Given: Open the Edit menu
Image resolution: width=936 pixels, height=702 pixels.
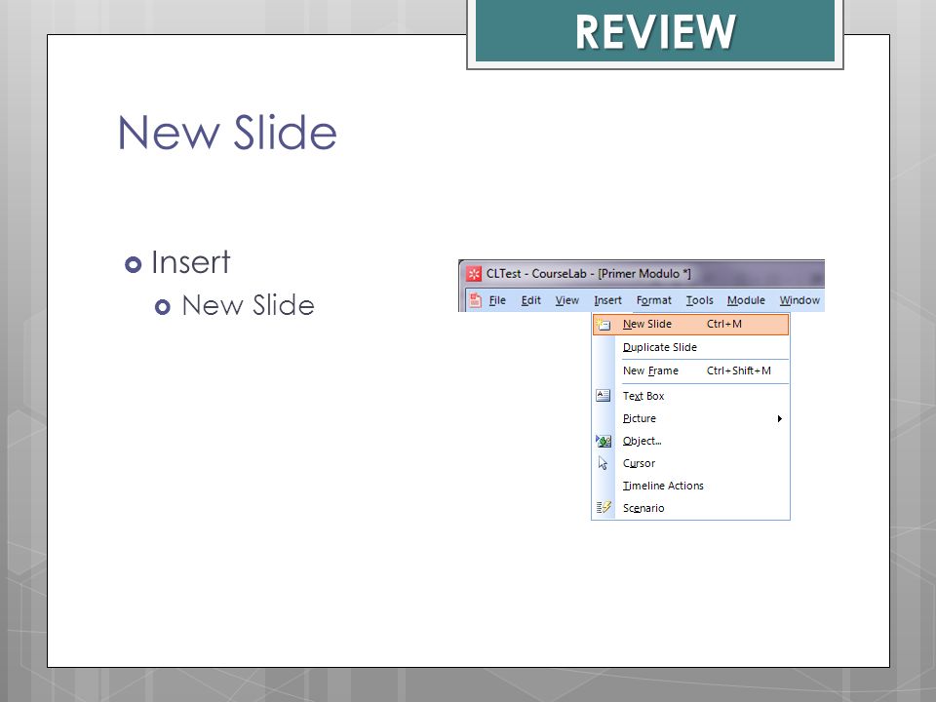Looking at the screenshot, I should tap(530, 300).
